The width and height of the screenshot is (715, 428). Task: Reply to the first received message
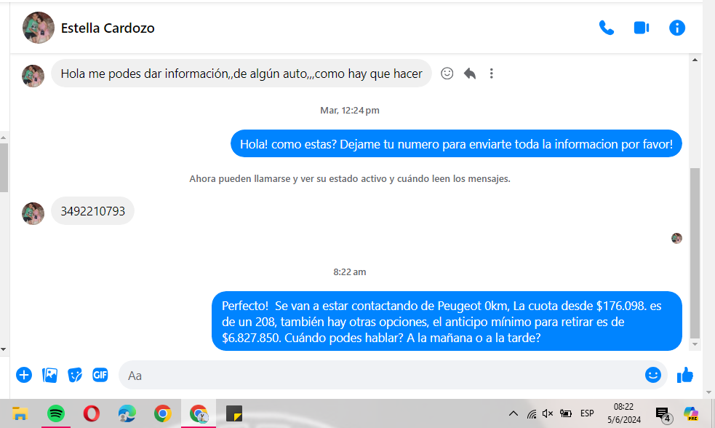pyautogui.click(x=470, y=74)
